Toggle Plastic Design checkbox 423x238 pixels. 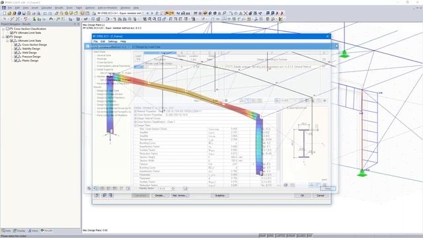[16, 61]
